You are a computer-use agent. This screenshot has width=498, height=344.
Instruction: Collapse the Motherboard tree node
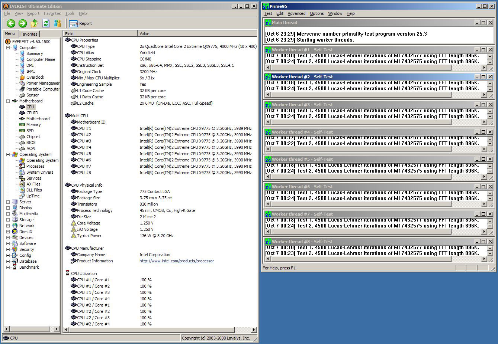pos(8,101)
